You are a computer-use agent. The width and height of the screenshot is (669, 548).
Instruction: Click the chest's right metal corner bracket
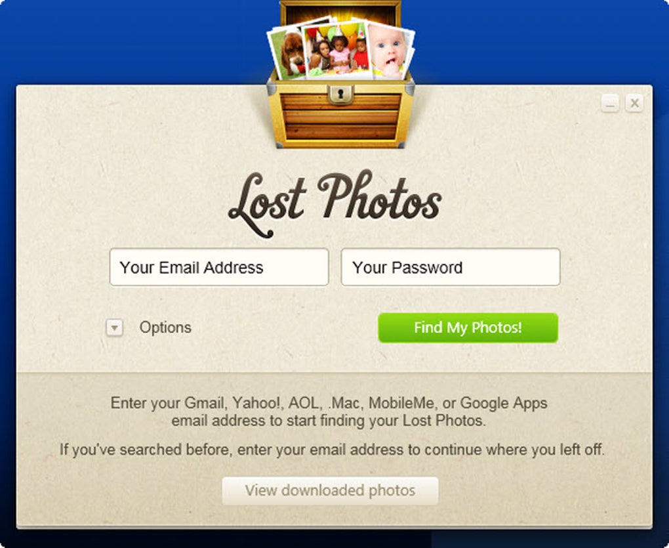[x=409, y=89]
